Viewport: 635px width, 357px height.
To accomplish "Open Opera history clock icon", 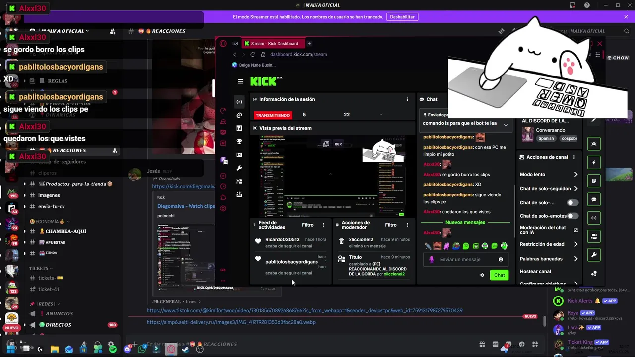I will coord(223,186).
